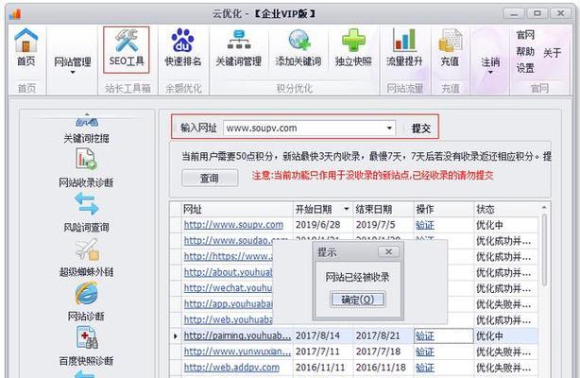Screen dimensions: 580x378
Task: Open the 关于 menu item
Action: point(553,53)
